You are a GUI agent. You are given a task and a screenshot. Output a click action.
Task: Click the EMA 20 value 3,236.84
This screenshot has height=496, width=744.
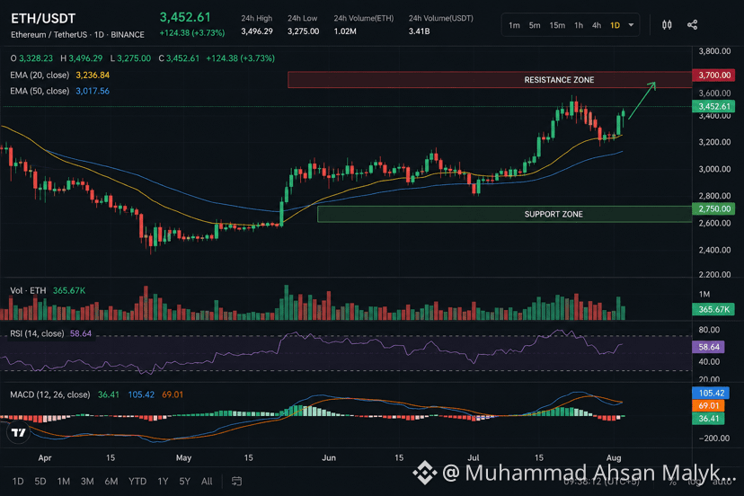coord(93,75)
